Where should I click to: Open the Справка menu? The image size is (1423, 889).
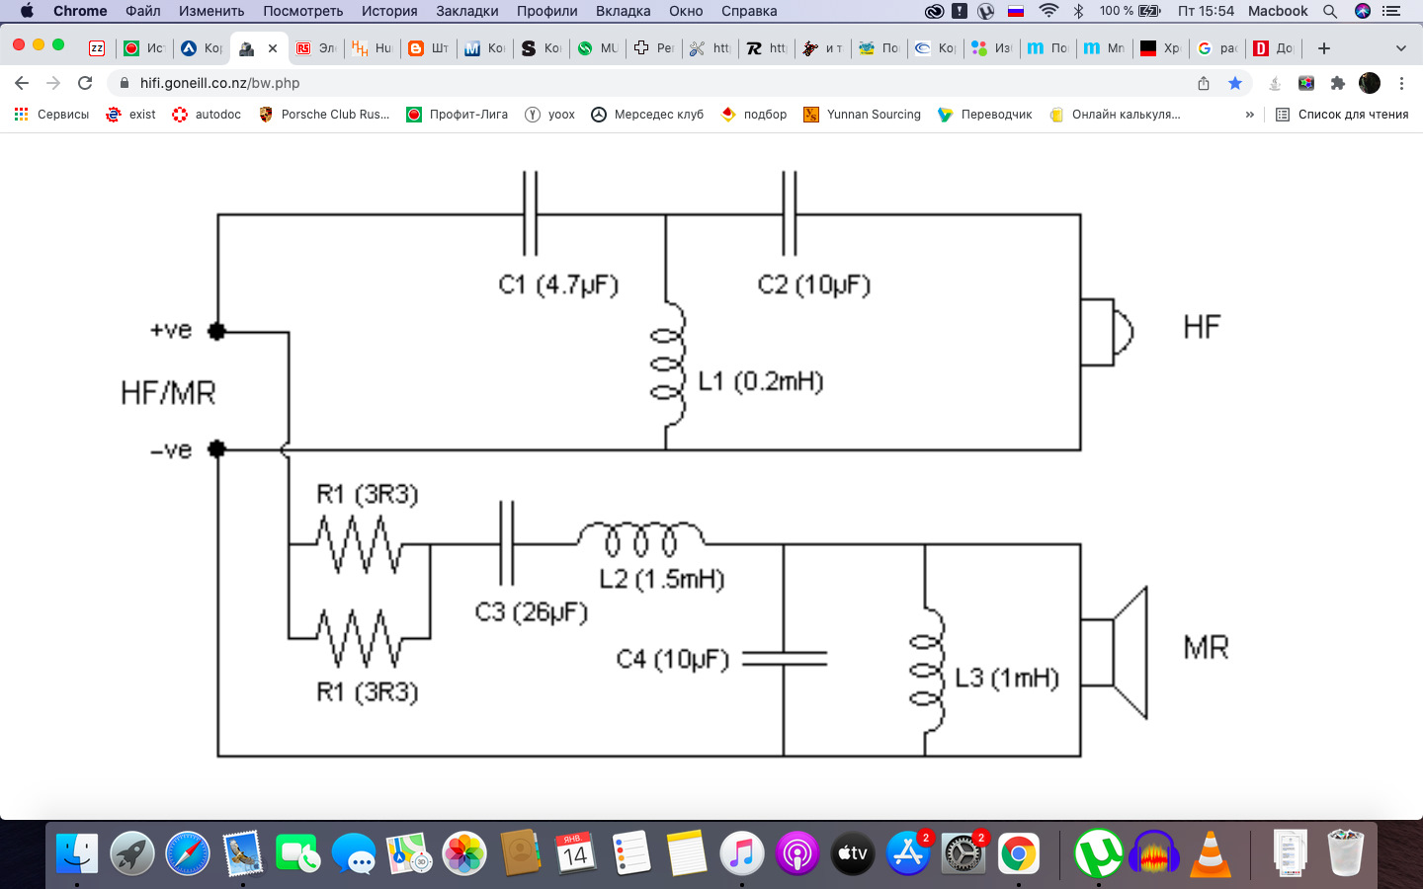[x=749, y=11]
